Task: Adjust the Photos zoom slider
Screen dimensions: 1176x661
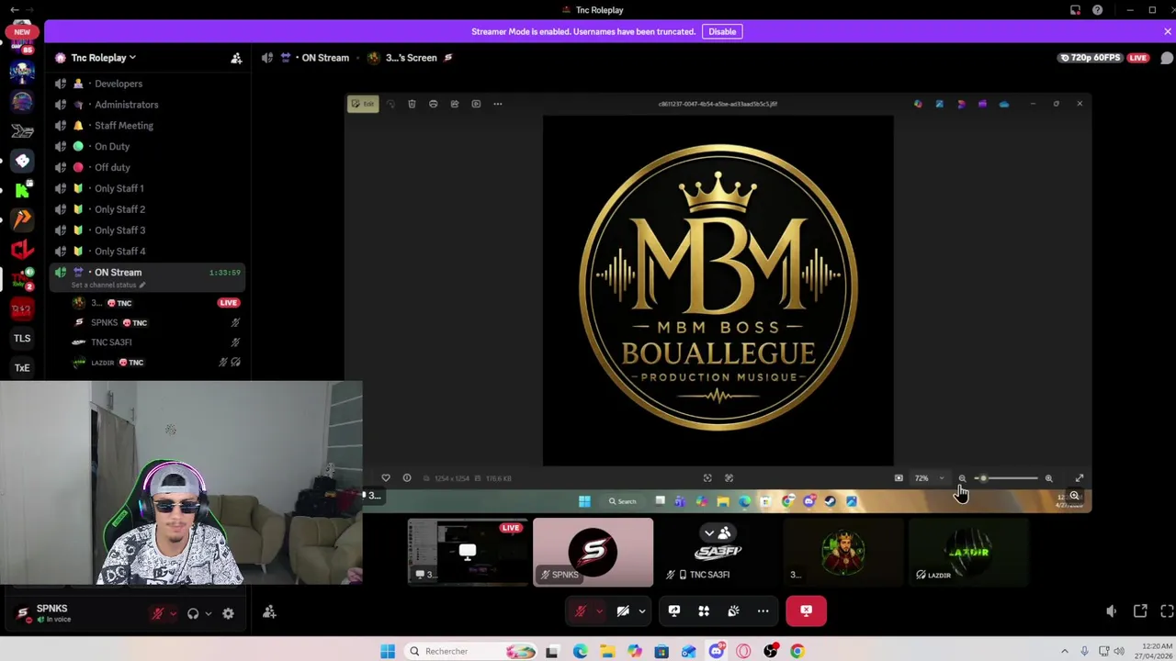Action: click(1007, 478)
